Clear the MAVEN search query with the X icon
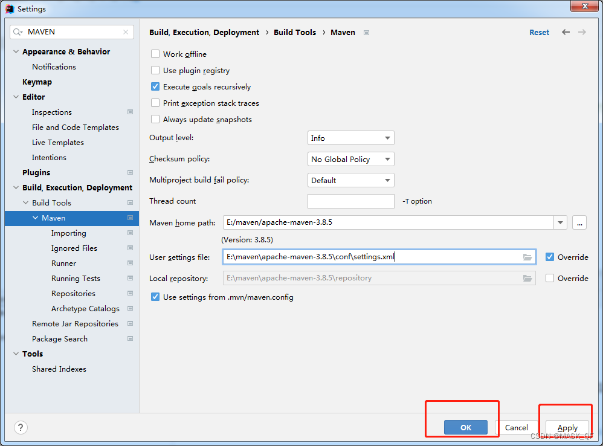Image resolution: width=603 pixels, height=446 pixels. click(124, 31)
